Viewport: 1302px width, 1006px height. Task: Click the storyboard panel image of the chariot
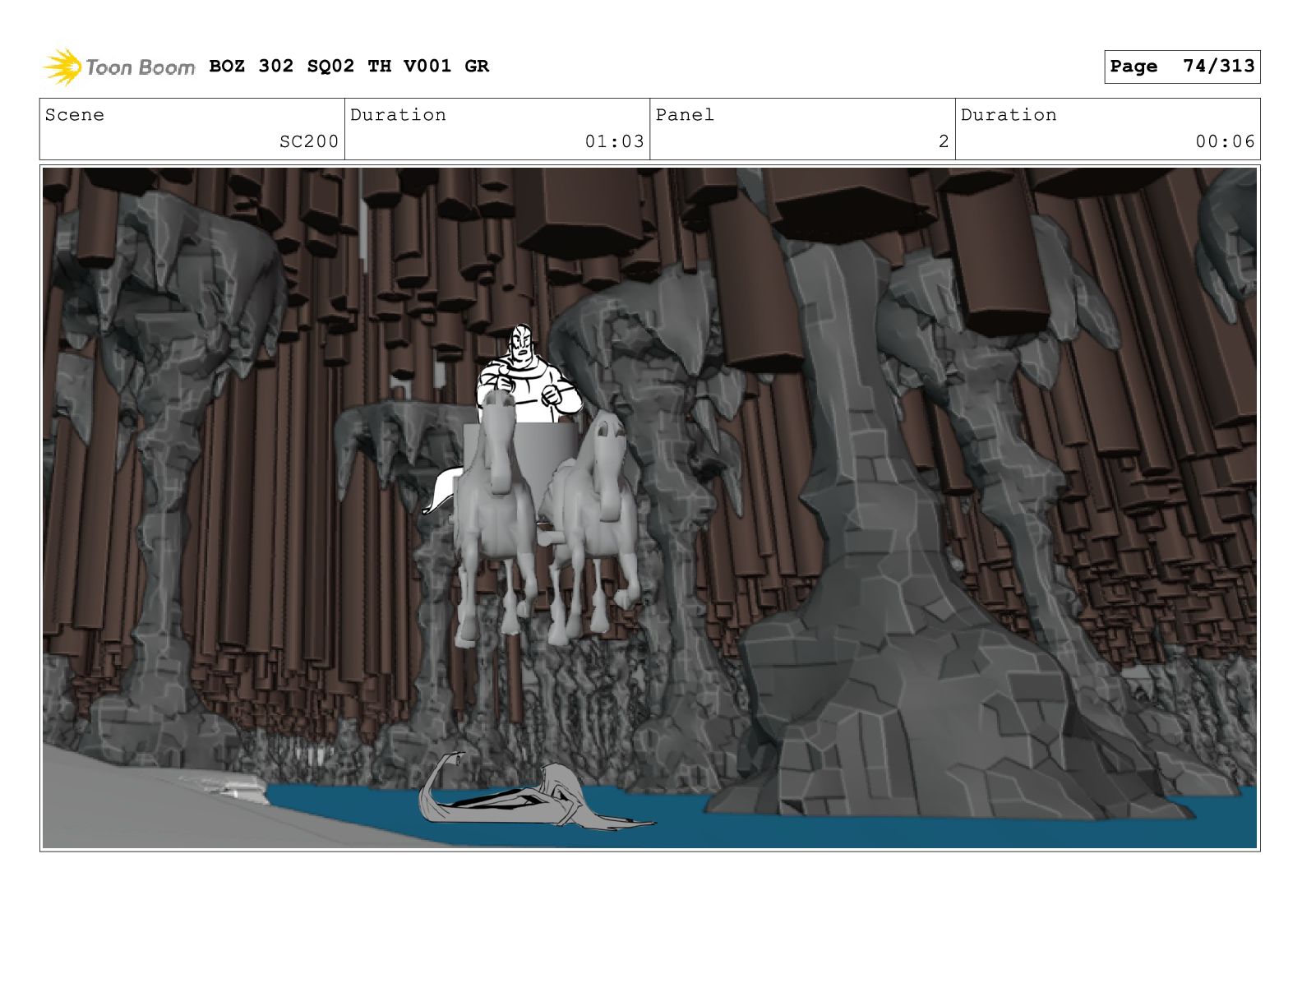649,508
